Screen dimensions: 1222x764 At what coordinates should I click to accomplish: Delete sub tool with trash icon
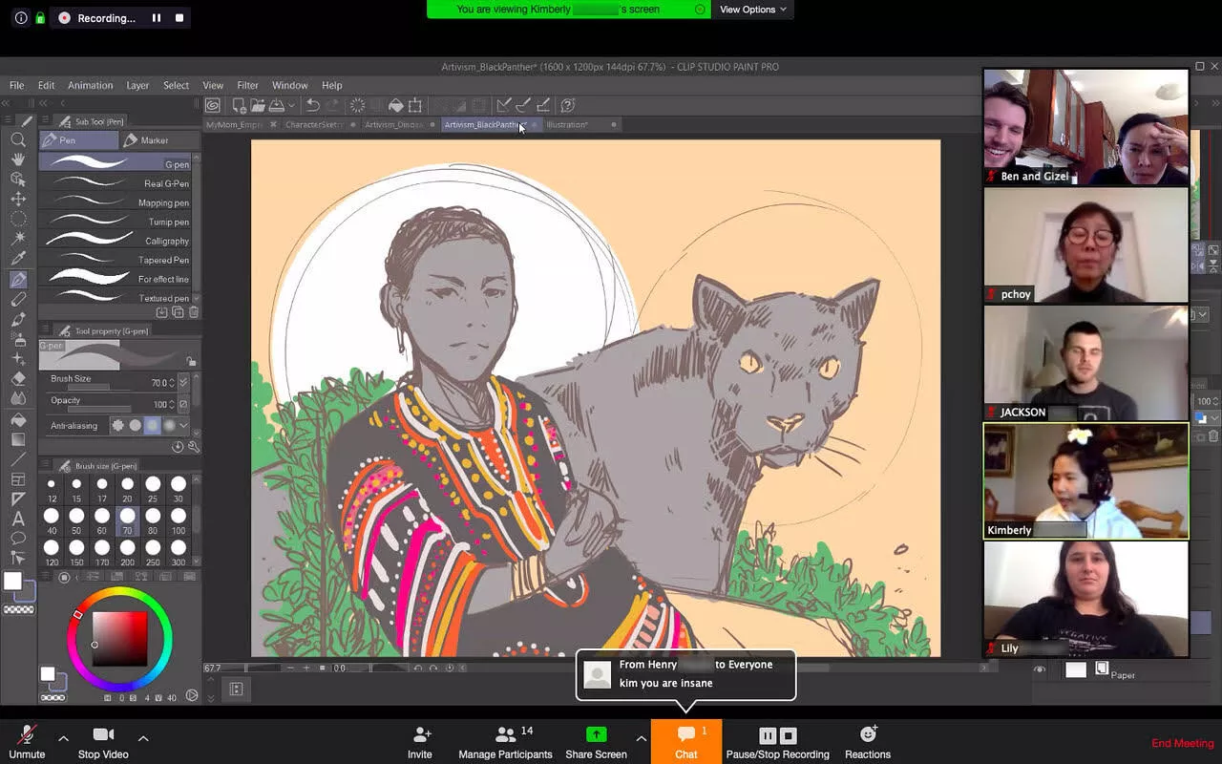click(194, 312)
